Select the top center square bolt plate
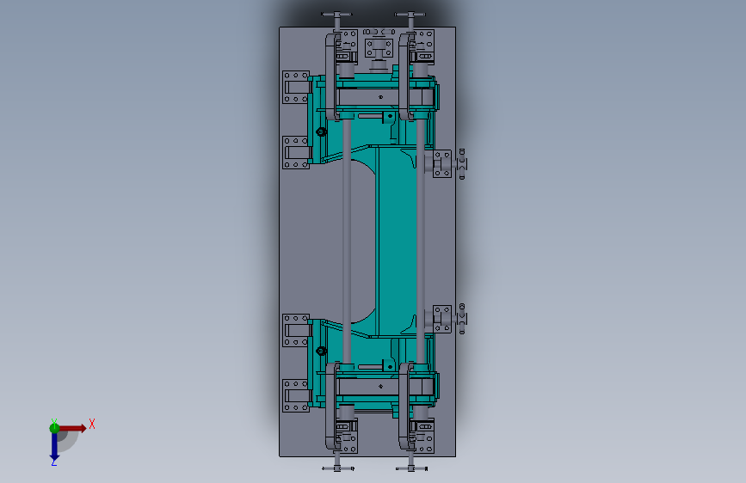Viewport: 746px width, 483px height. point(379,48)
